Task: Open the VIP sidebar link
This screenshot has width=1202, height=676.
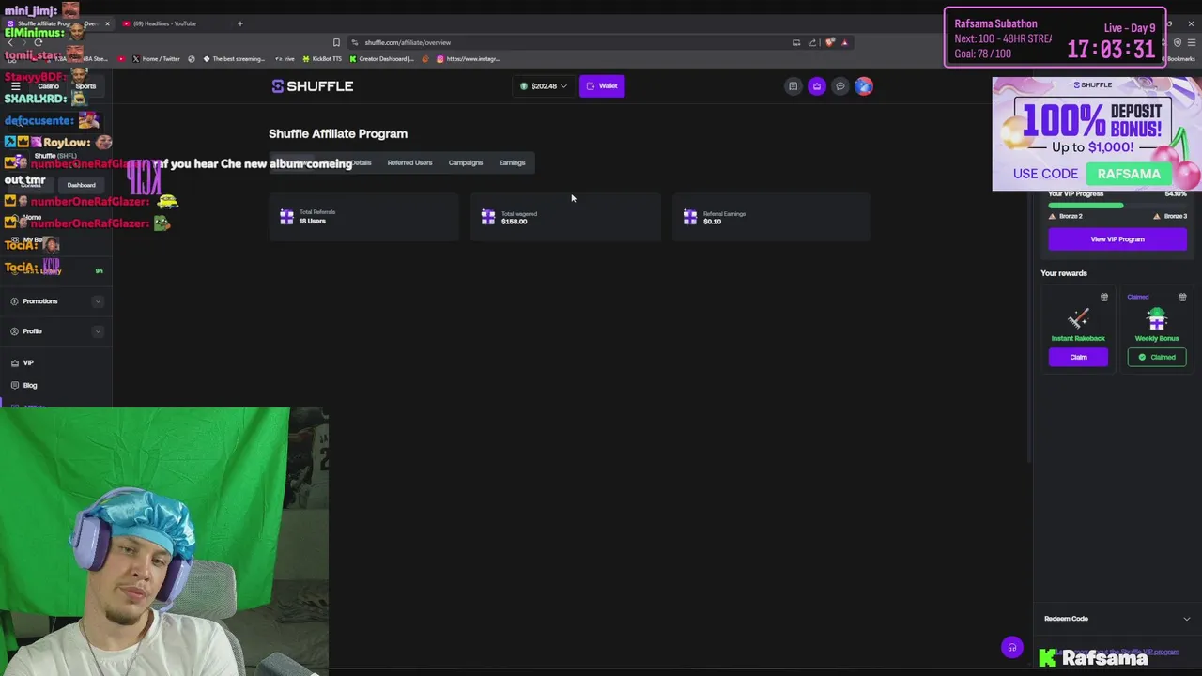Action: 28,363
